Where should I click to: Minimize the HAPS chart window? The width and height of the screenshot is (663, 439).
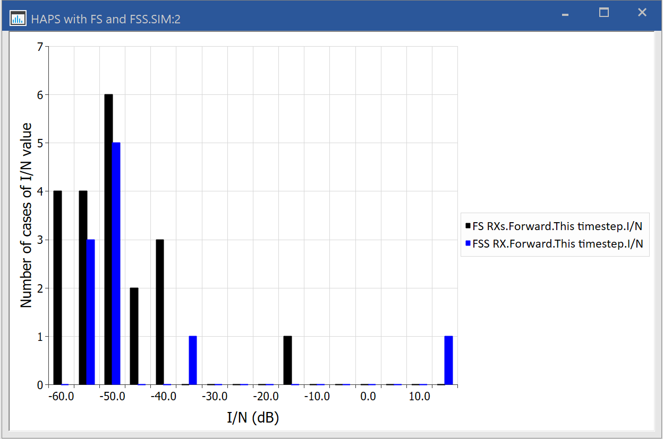[565, 13]
